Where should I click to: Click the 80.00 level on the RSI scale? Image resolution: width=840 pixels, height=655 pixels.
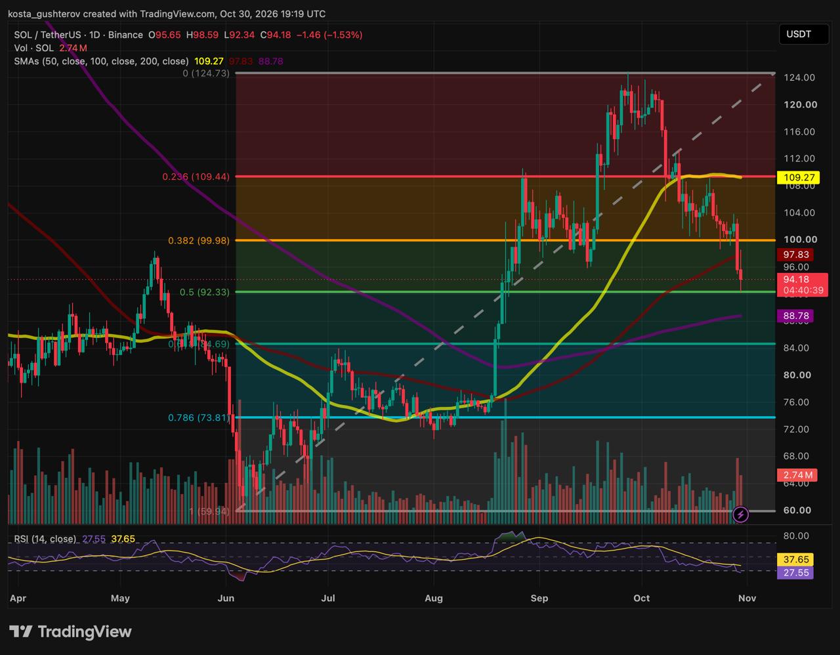click(796, 536)
